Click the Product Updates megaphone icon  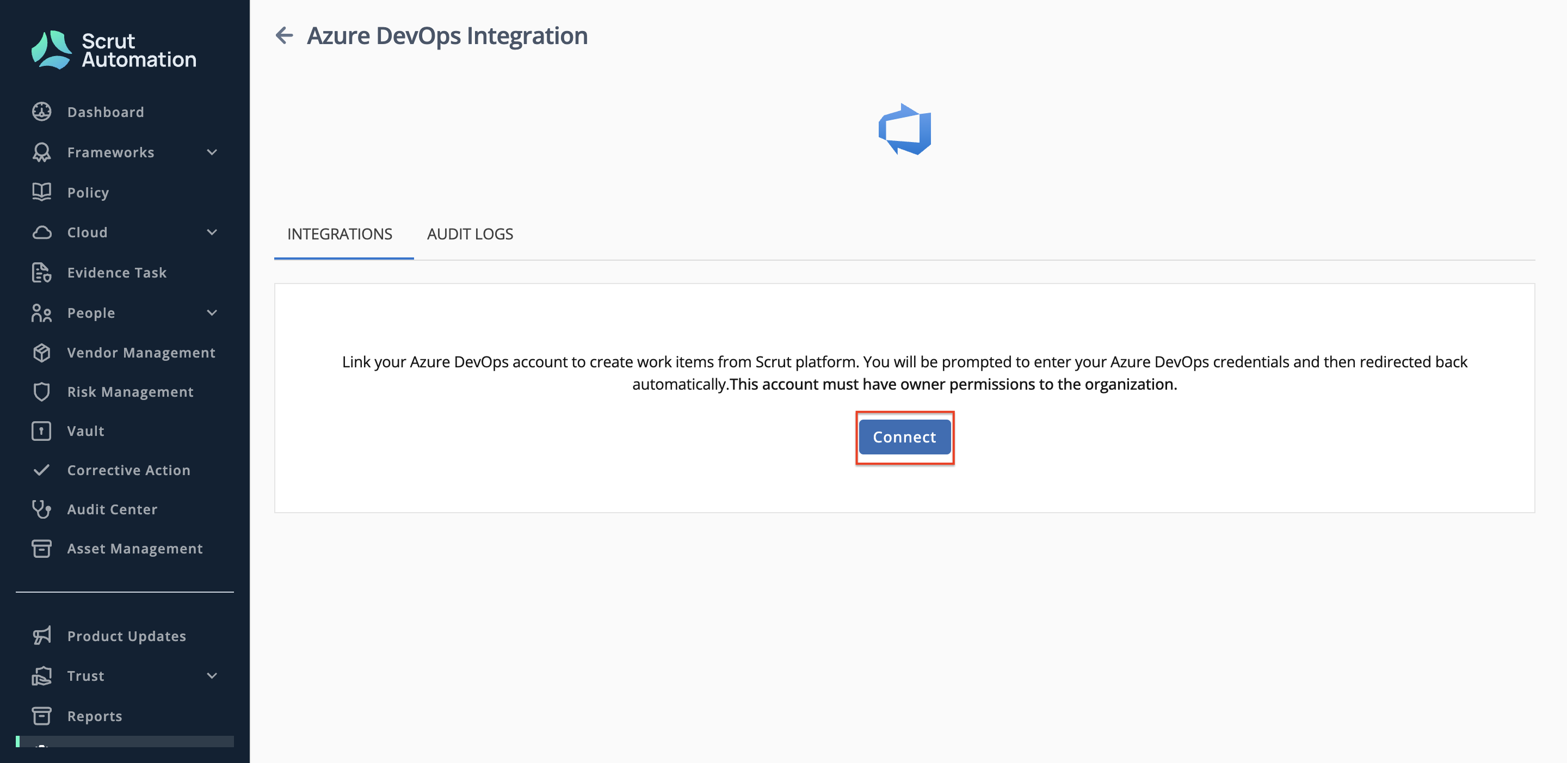click(x=41, y=636)
